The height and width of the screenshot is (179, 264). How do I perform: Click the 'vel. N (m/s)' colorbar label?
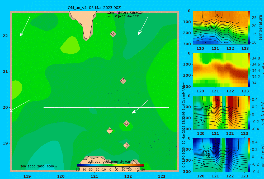262,113
